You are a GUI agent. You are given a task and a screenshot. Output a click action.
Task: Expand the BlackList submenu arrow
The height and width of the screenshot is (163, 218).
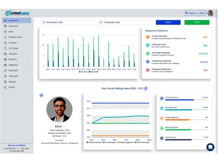[29, 60]
